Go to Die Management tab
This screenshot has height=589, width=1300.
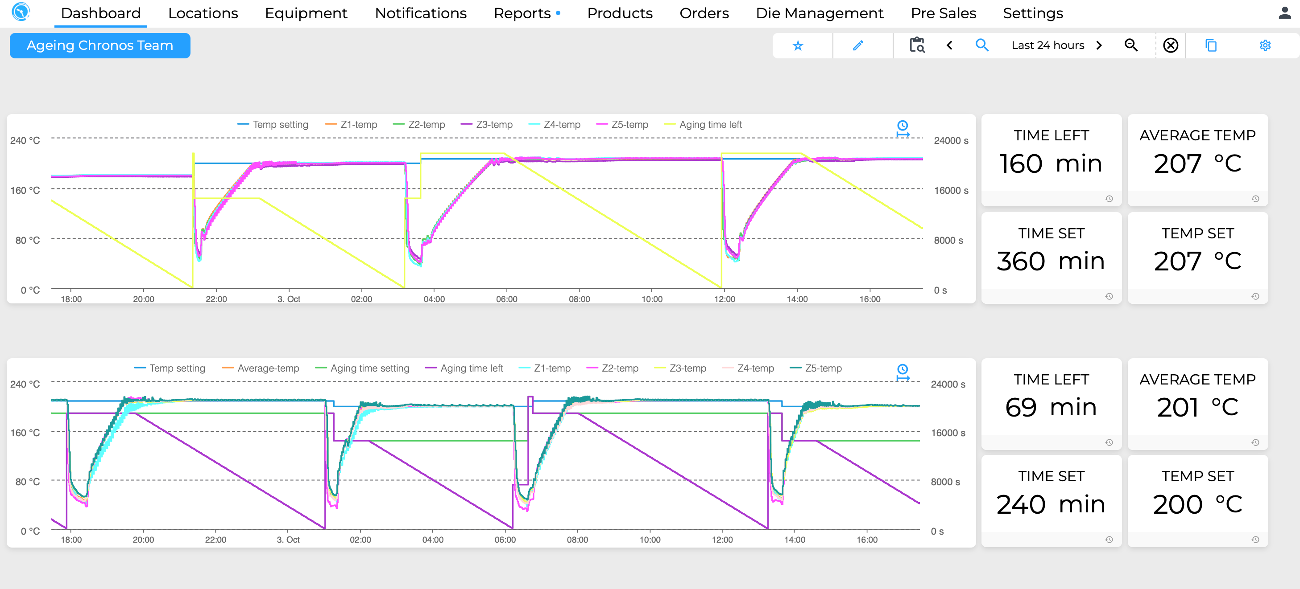tap(820, 13)
